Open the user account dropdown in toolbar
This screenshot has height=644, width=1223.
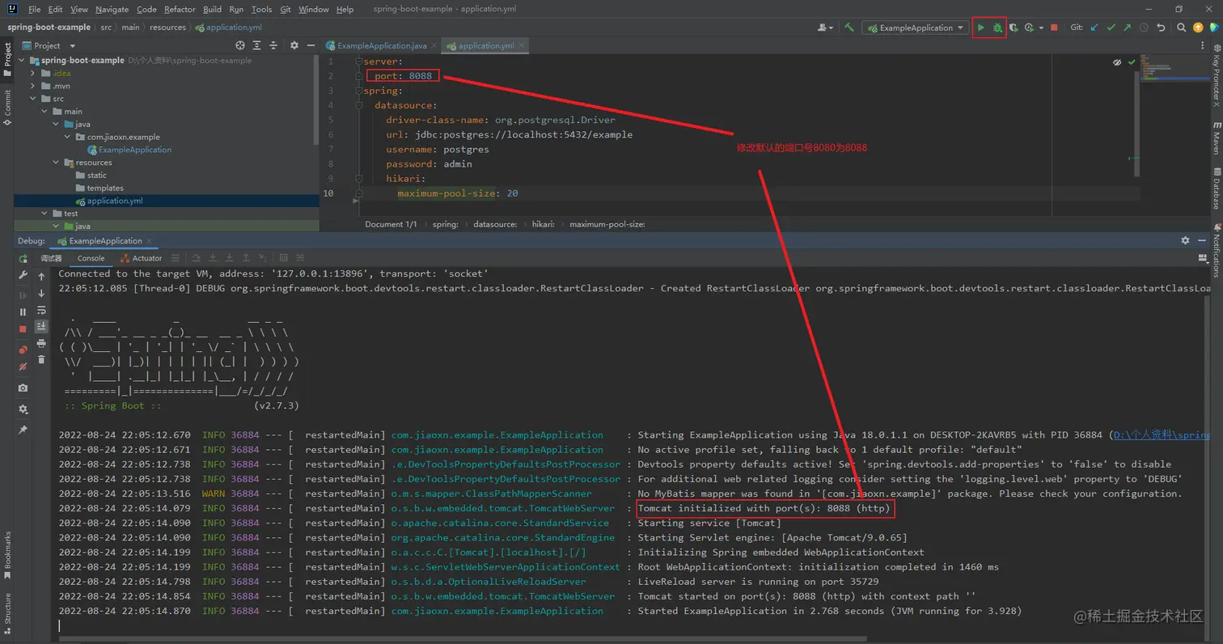[825, 28]
